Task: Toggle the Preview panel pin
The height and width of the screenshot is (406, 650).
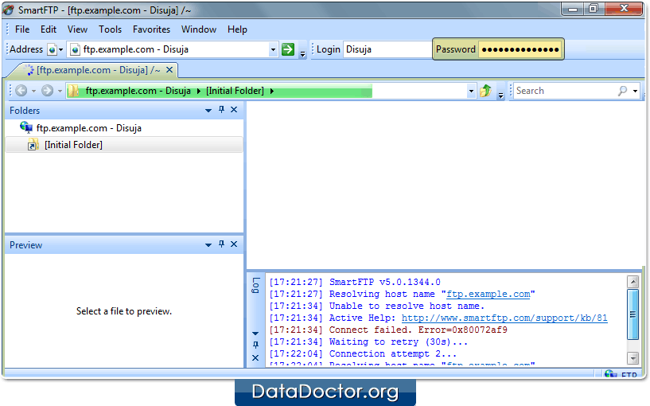Action: 221,244
